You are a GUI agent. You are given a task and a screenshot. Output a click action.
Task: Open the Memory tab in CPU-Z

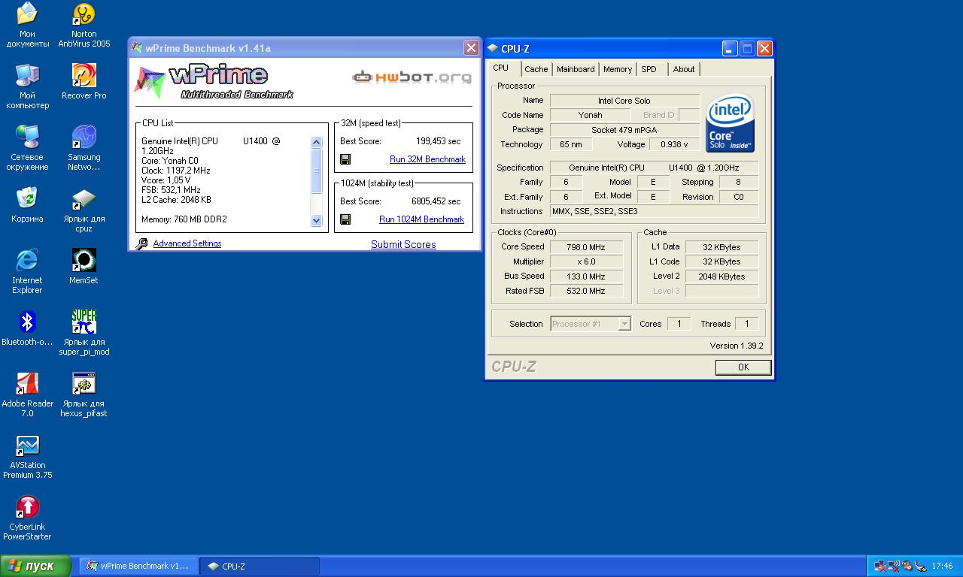618,69
